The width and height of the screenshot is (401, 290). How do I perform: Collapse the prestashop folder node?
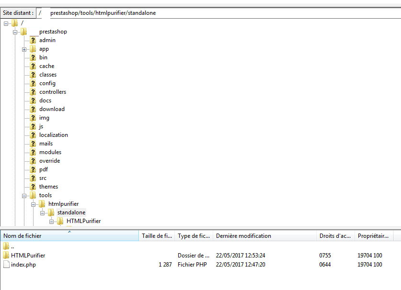(x=15, y=32)
